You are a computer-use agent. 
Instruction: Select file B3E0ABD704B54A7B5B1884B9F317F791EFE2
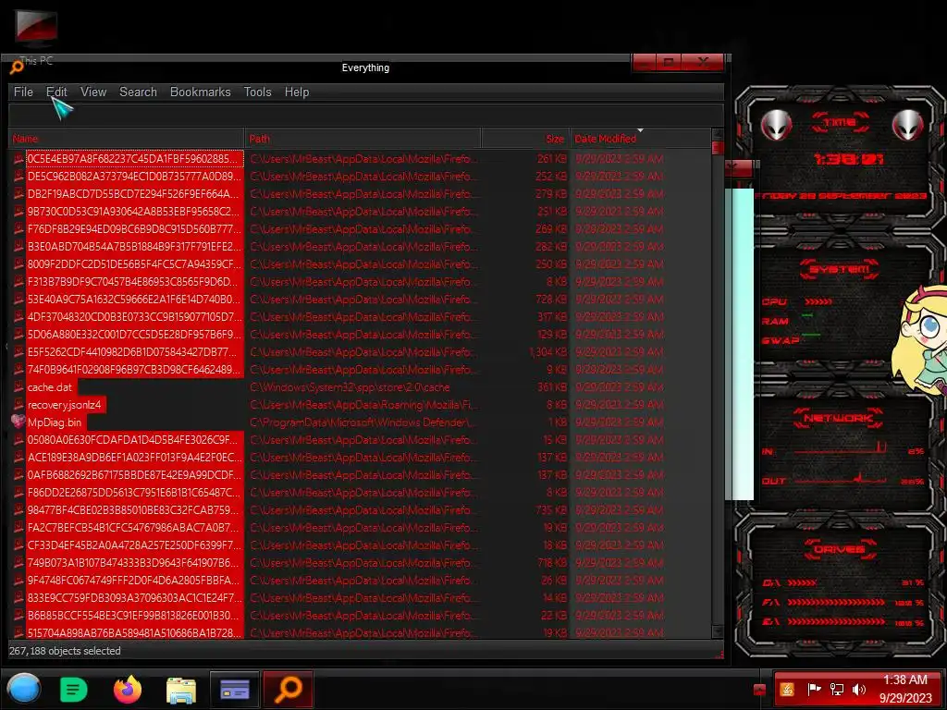pyautogui.click(x=134, y=246)
